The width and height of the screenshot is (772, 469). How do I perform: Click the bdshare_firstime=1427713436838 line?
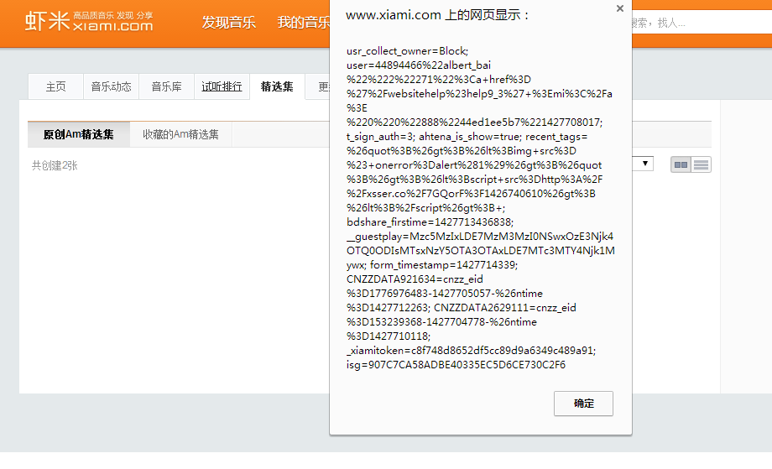click(x=430, y=222)
